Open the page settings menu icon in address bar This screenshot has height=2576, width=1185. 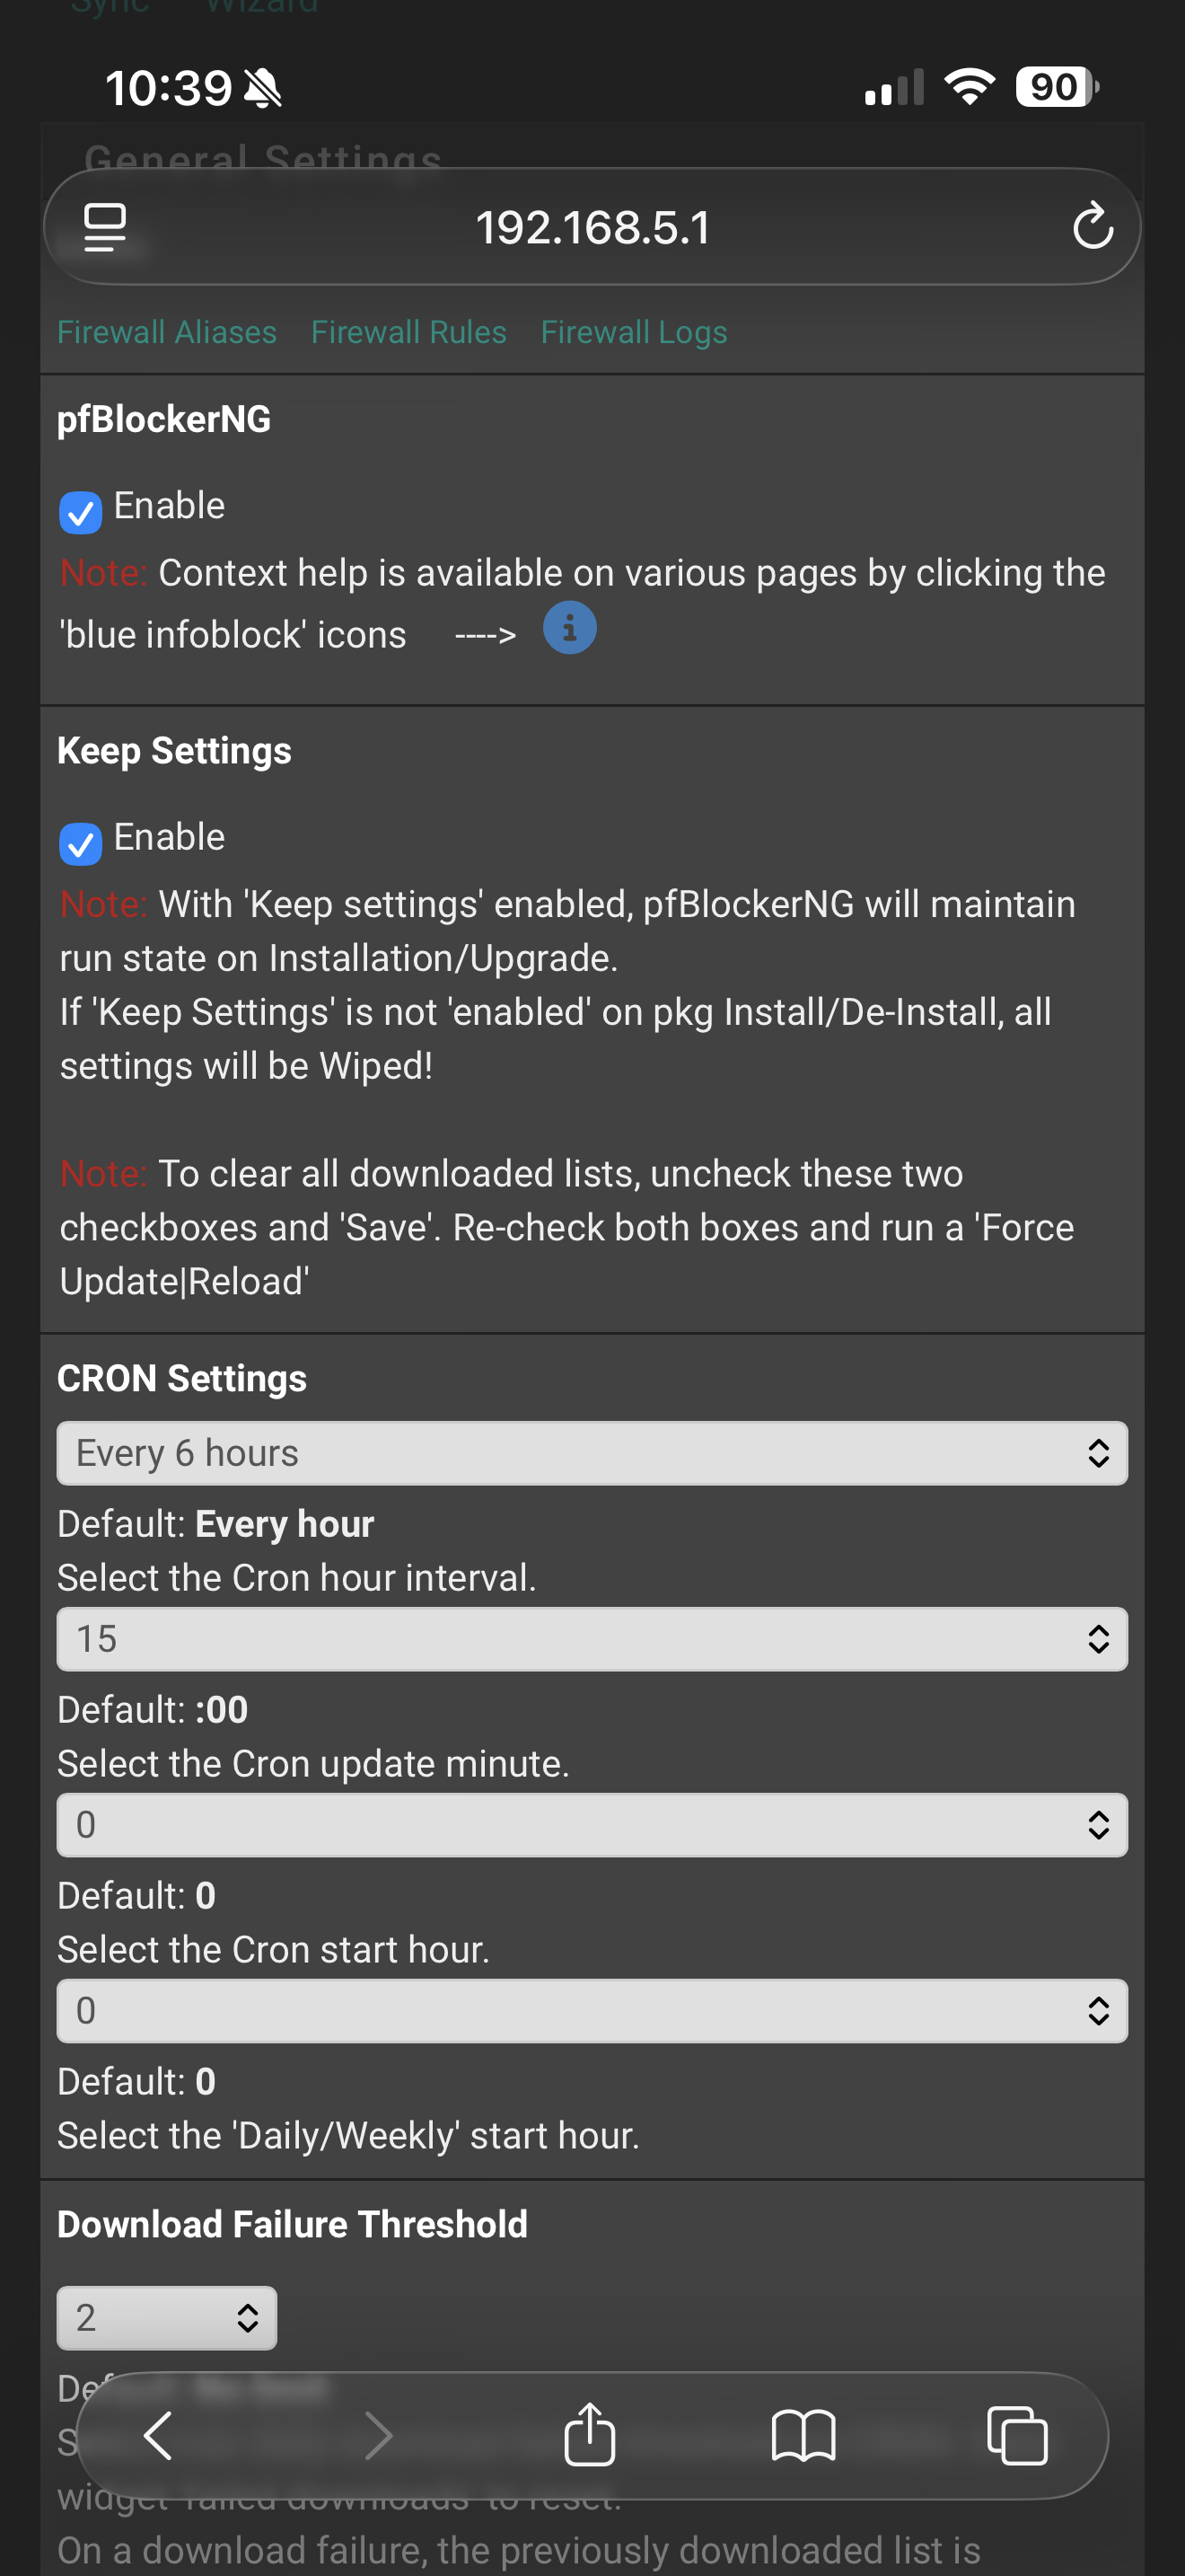click(x=105, y=227)
